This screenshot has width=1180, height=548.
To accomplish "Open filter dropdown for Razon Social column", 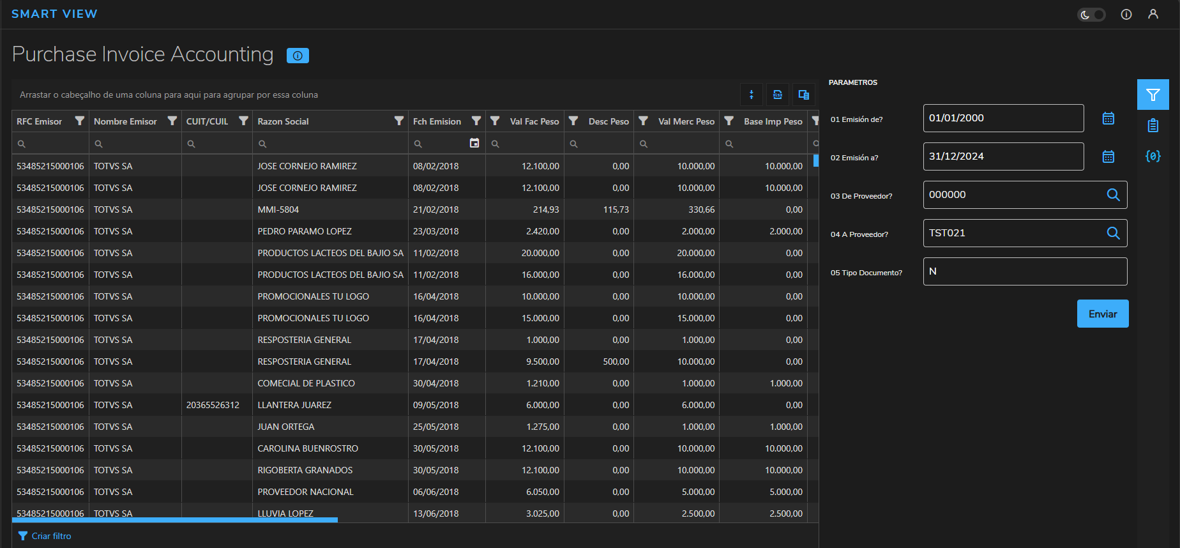I will (x=398, y=121).
